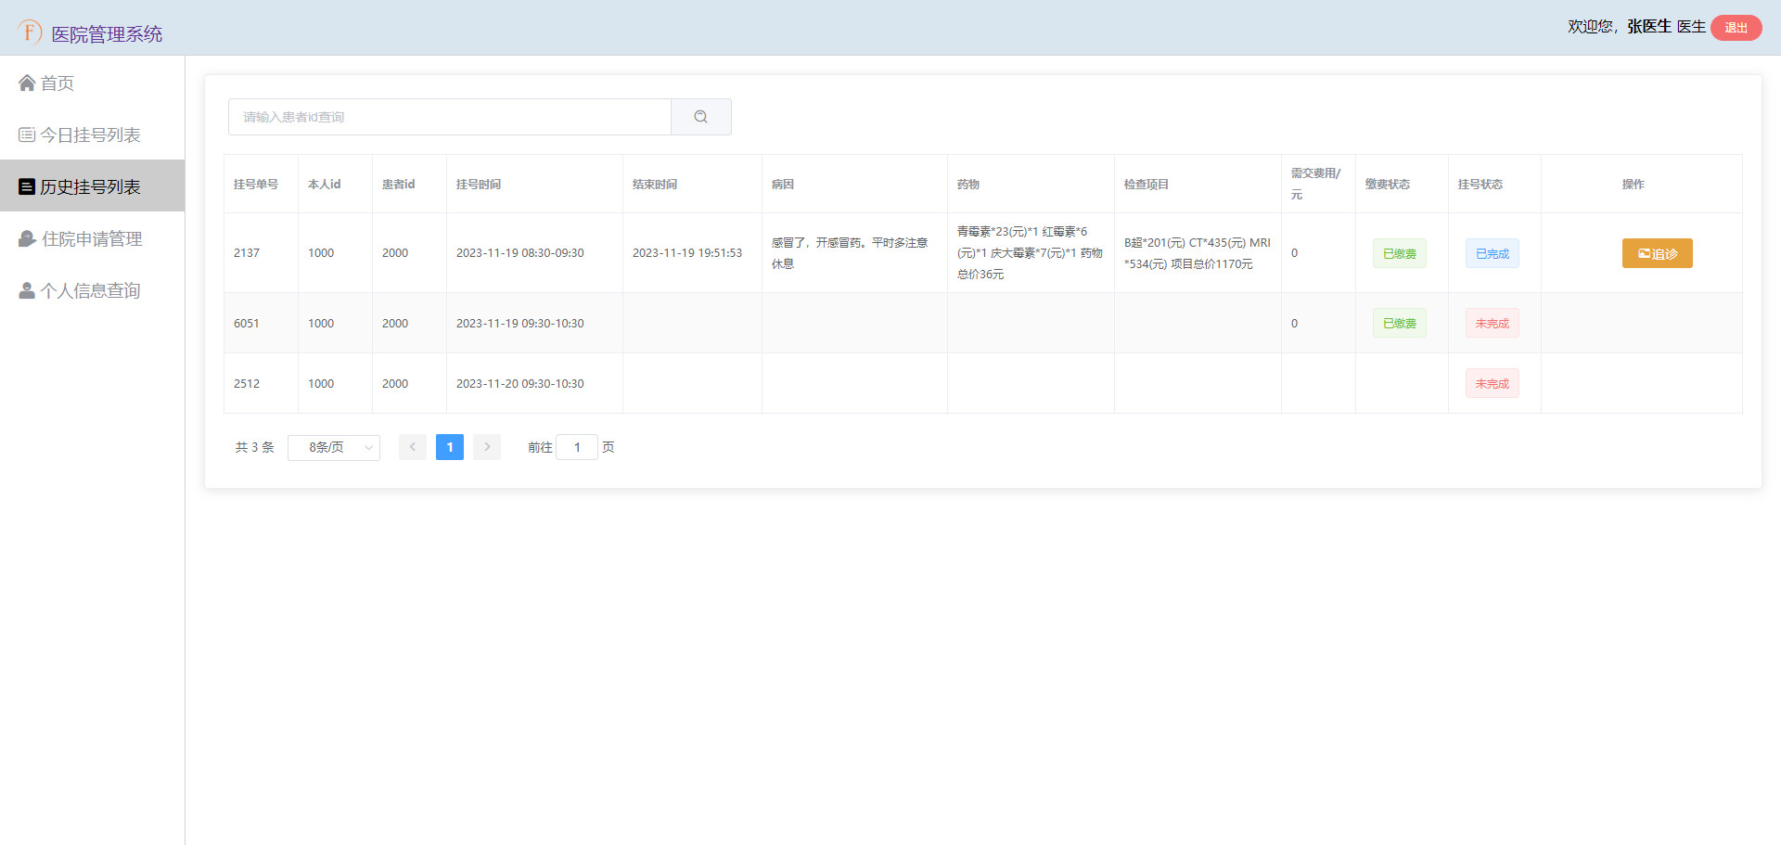Select page number 1 button
Screen dimensions: 1781x845
[x=450, y=447]
